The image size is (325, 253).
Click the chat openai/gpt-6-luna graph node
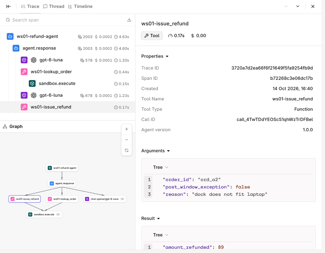105,199
